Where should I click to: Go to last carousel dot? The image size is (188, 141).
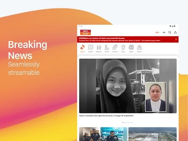click(x=133, y=123)
